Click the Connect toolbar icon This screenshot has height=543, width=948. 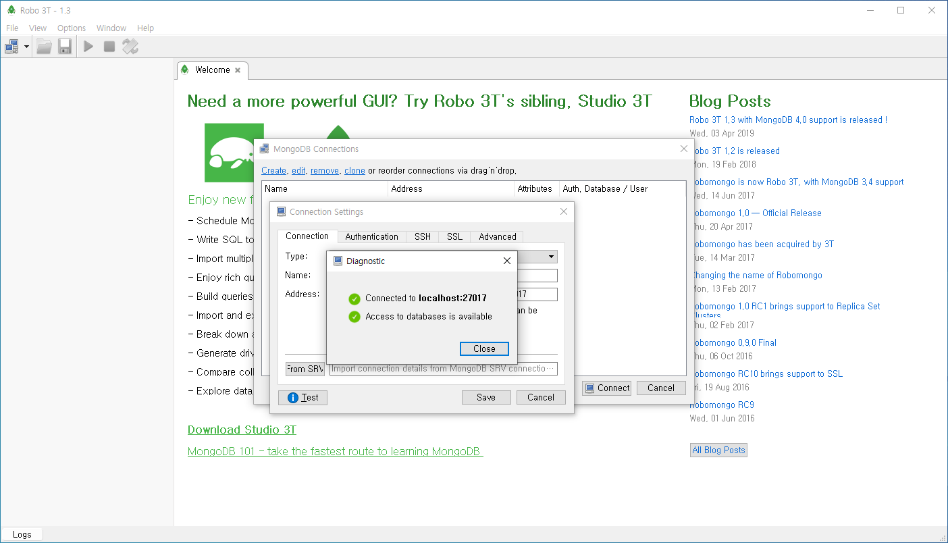coord(12,47)
